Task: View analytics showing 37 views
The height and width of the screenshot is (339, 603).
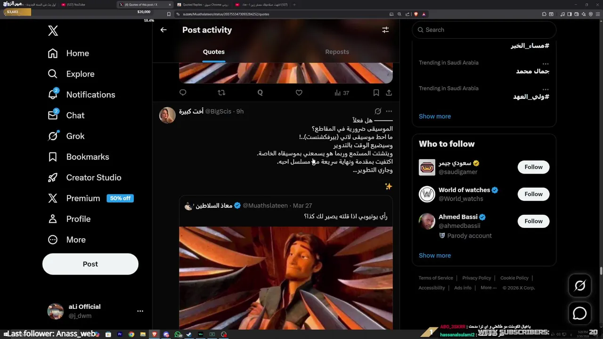Action: [x=342, y=93]
